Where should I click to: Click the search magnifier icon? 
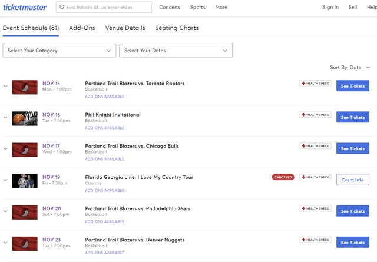point(62,7)
